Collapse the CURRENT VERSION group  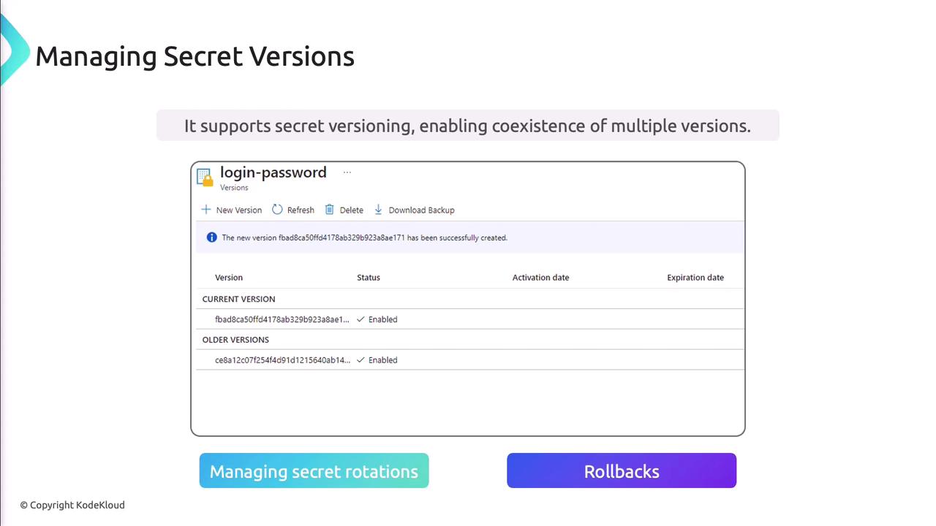tap(238, 299)
